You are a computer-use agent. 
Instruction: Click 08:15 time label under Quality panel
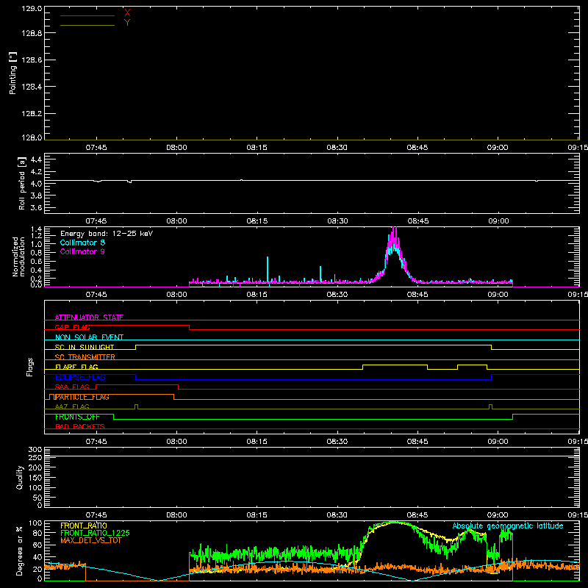(x=257, y=515)
